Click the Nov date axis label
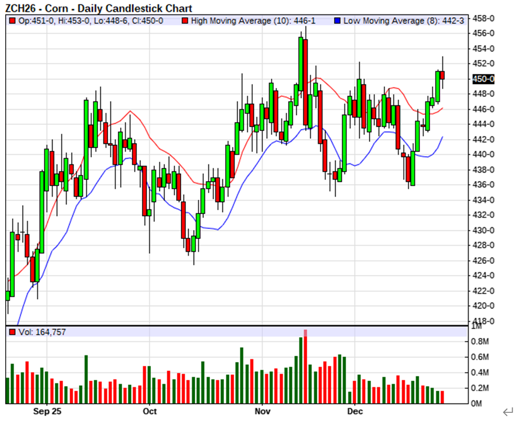This screenshot has width=527, height=421. pyautogui.click(x=262, y=412)
